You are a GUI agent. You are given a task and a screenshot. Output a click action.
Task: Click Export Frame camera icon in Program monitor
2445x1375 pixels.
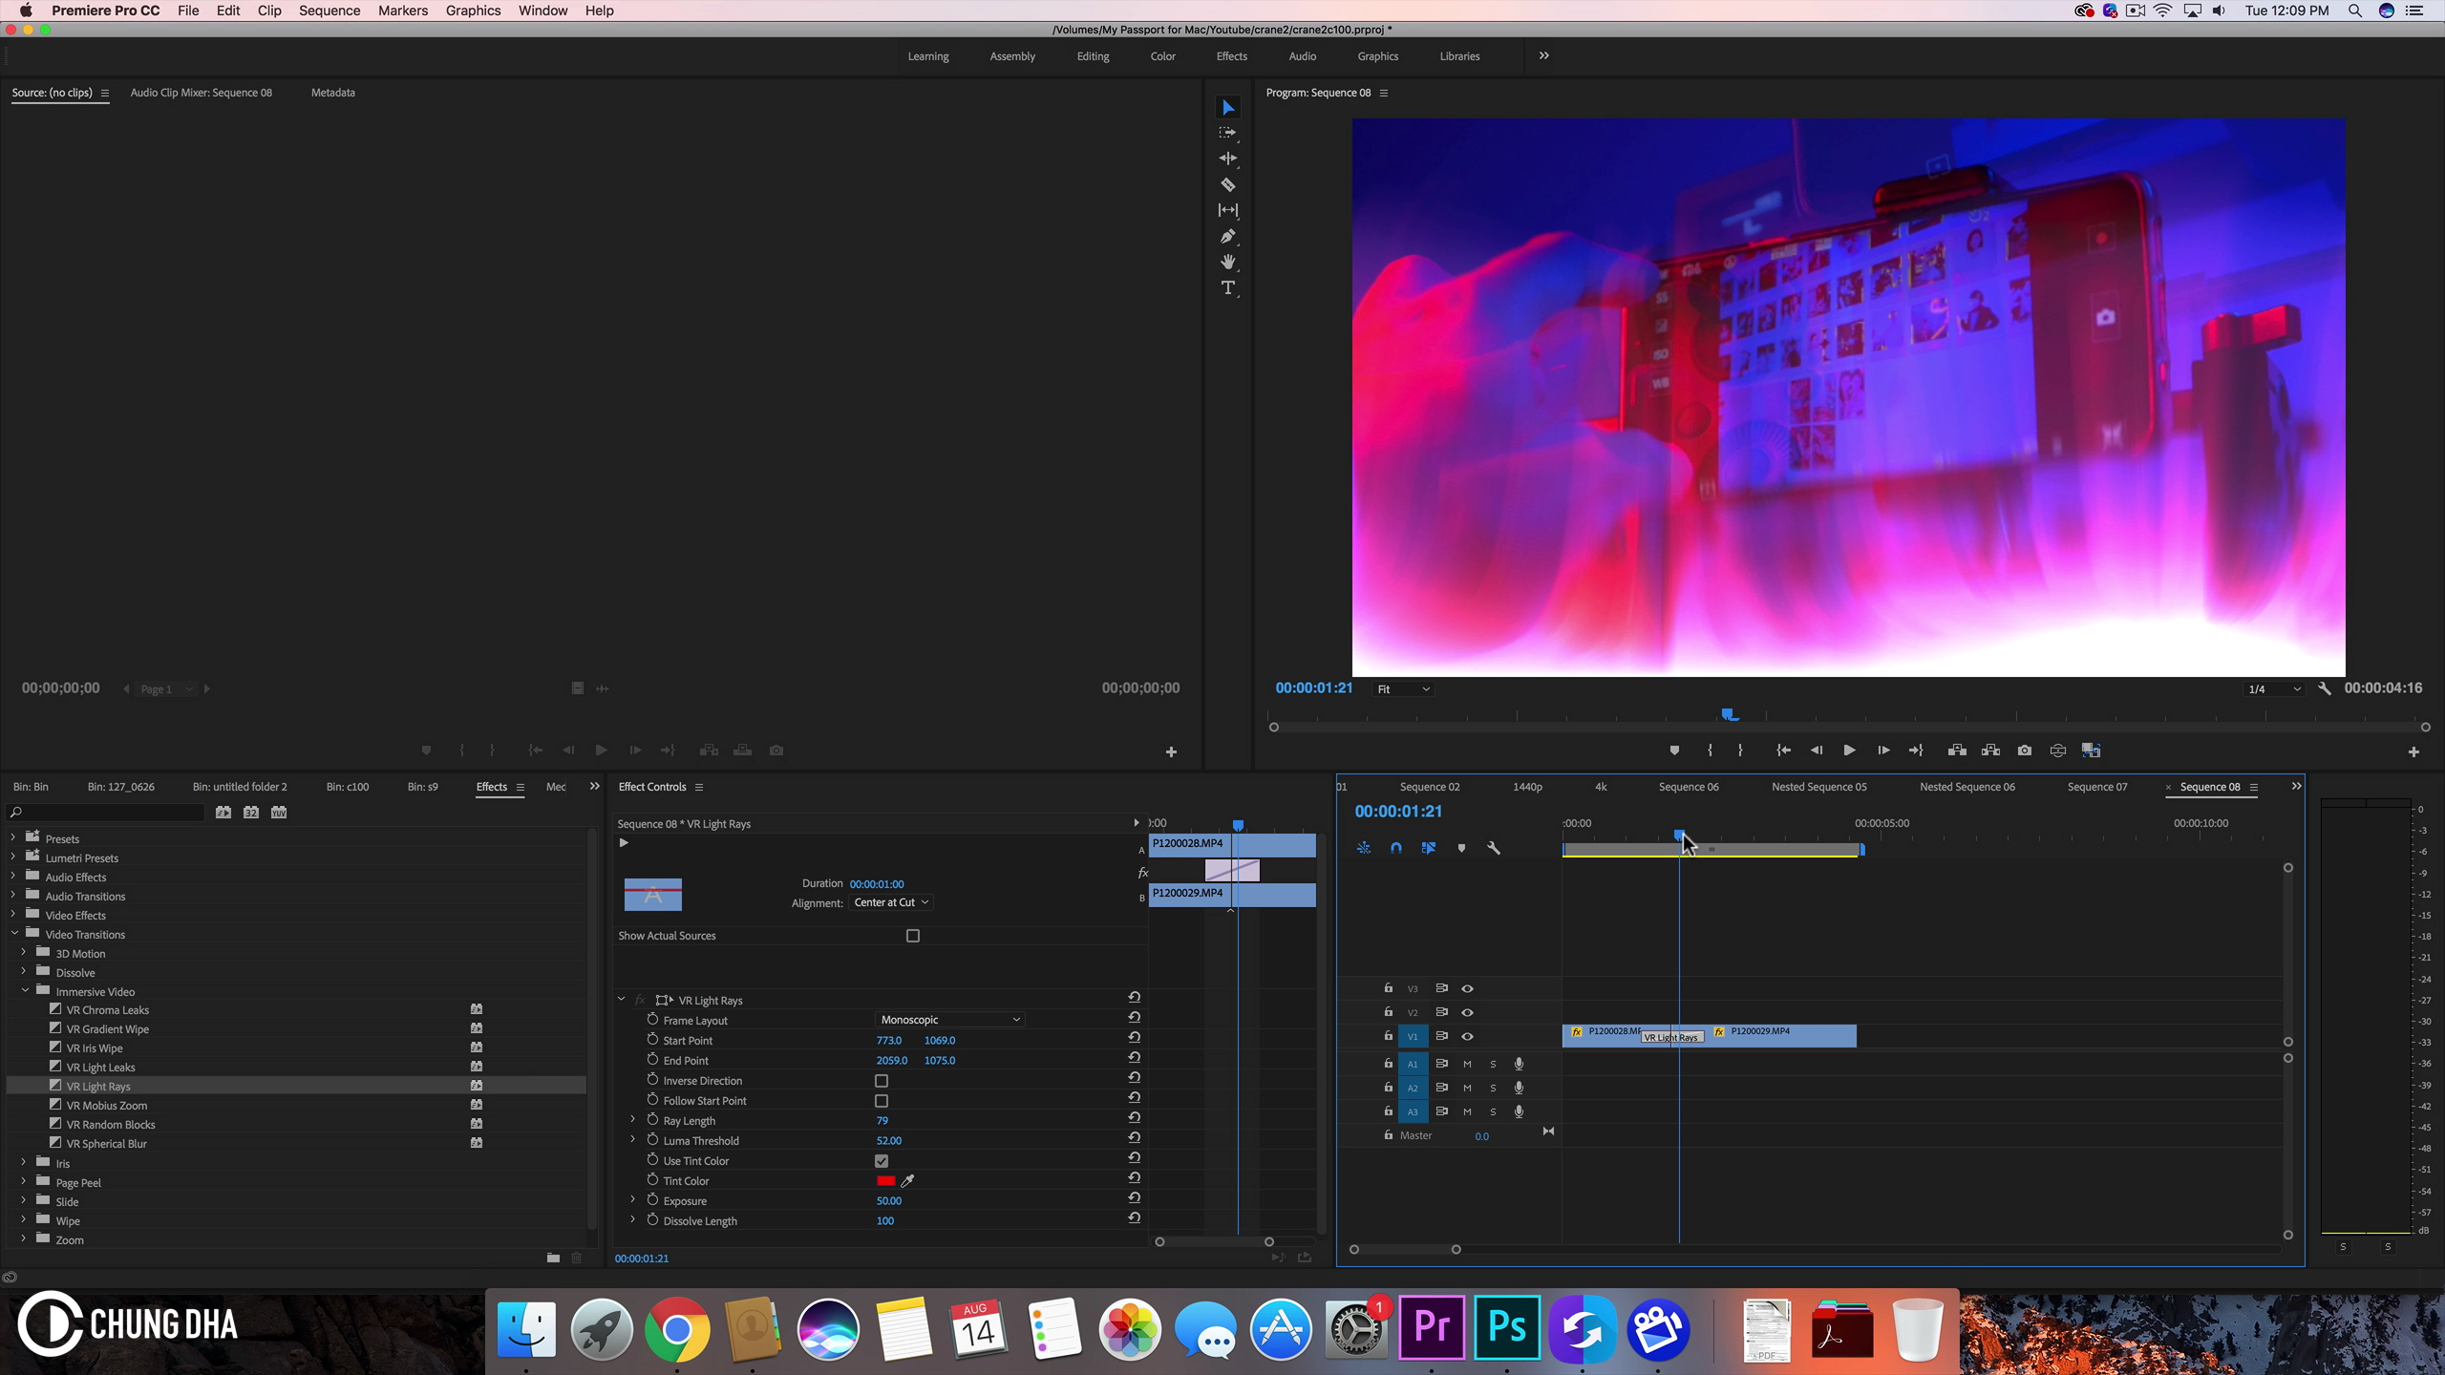point(2024,751)
